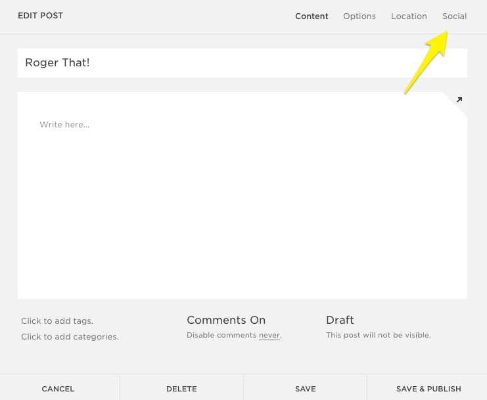Viewport: 487px width, 400px height.
Task: Click the 'Disable comments' label text
Action: point(221,336)
